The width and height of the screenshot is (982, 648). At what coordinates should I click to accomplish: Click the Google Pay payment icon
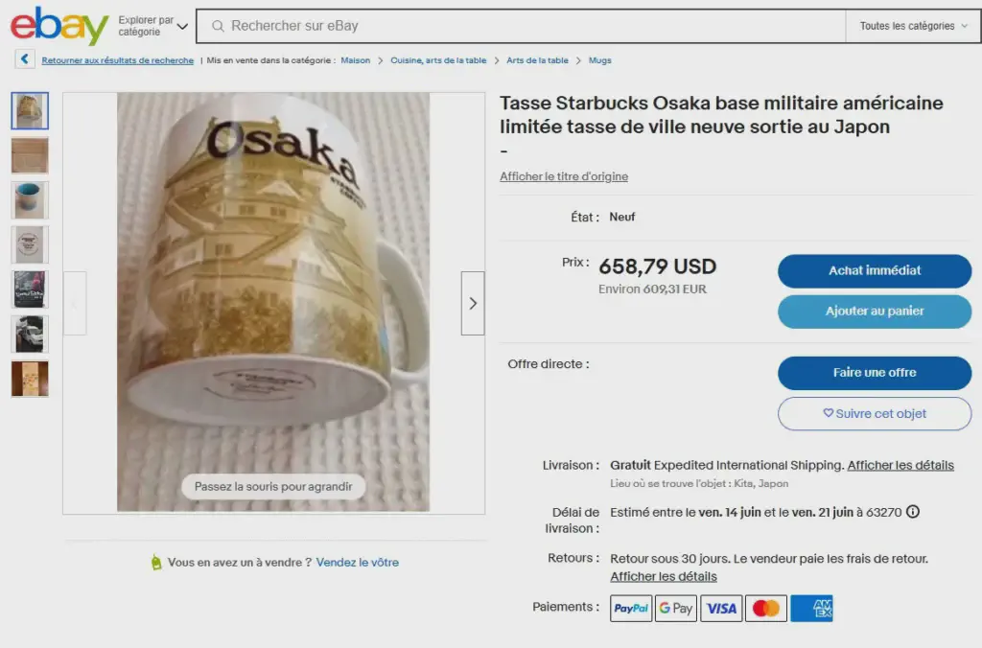point(676,608)
